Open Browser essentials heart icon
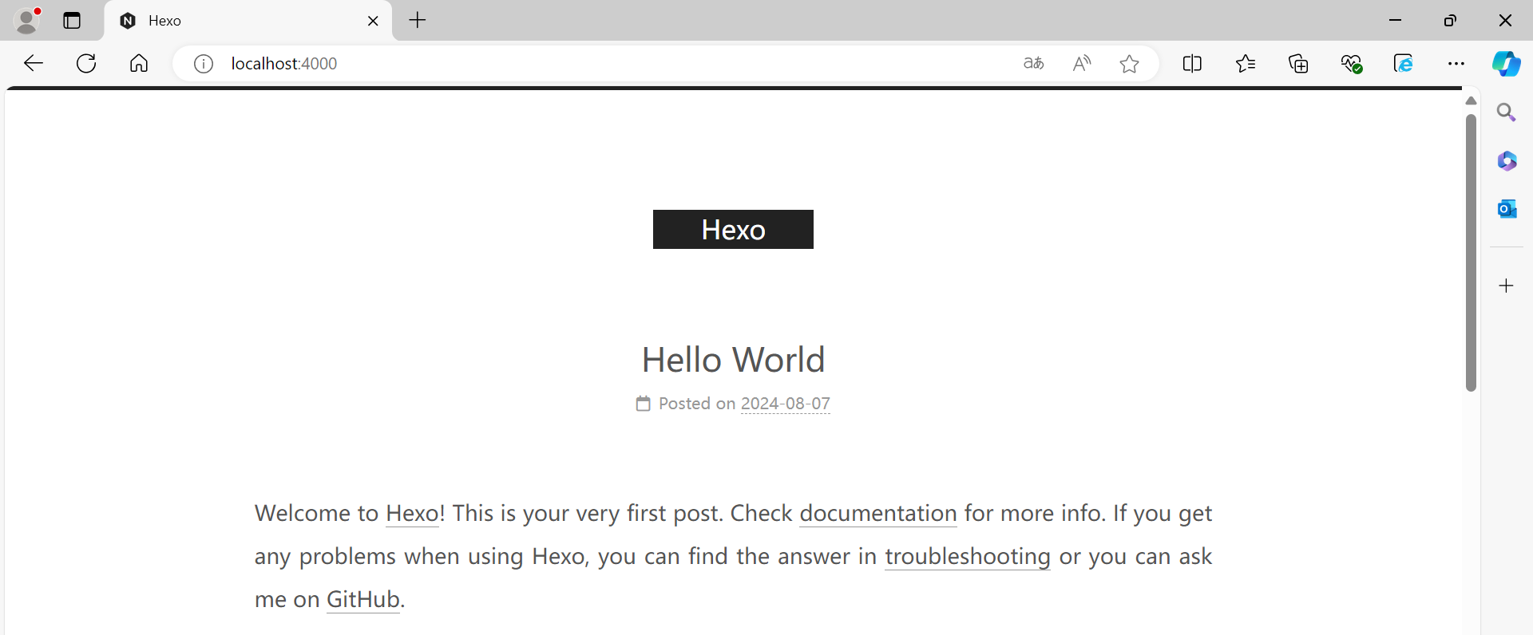This screenshot has height=635, width=1533. click(x=1351, y=63)
